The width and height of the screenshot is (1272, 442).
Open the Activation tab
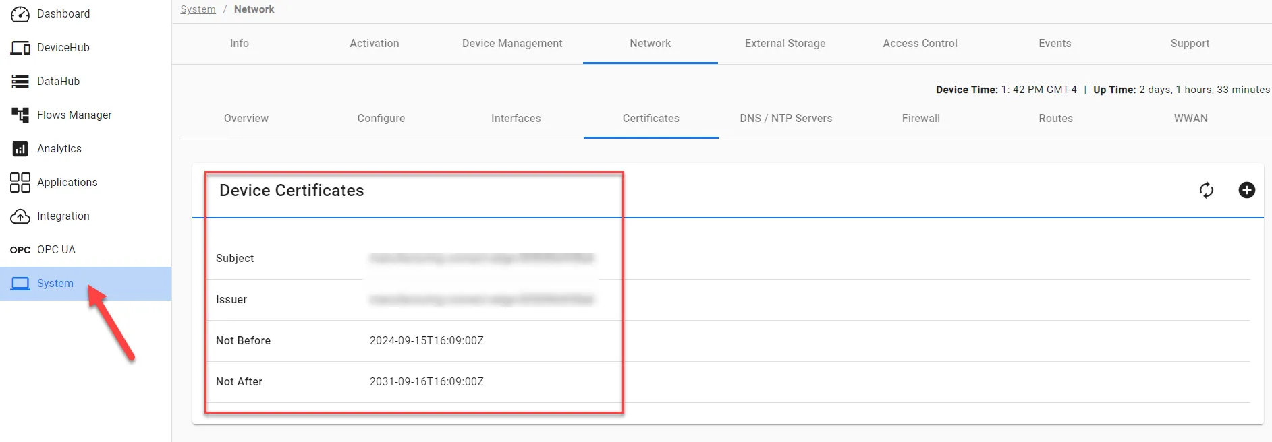point(375,43)
